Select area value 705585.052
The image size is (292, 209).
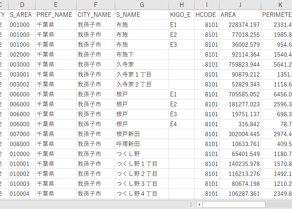click(x=240, y=94)
